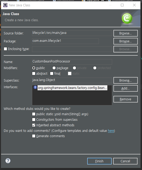Click the Eclipse icon in title bar

[5, 5]
